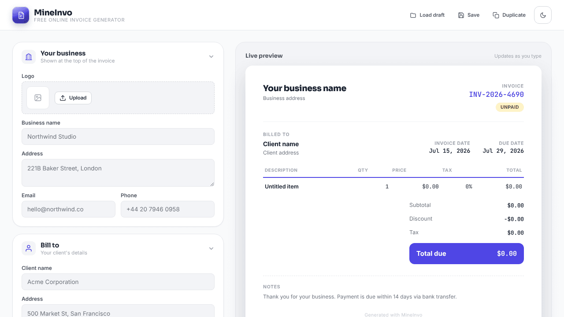This screenshot has width=564, height=317.
Task: Click the MineInvo app logo icon
Action: pyautogui.click(x=21, y=15)
